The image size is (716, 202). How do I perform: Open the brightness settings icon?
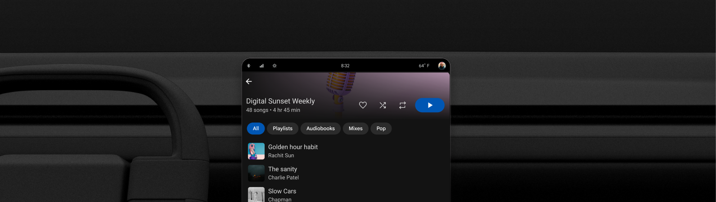tap(275, 66)
